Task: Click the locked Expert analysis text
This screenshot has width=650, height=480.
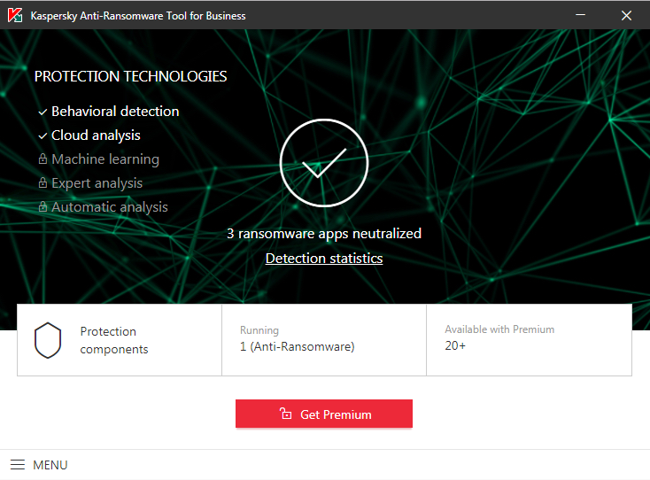Action: 97,183
